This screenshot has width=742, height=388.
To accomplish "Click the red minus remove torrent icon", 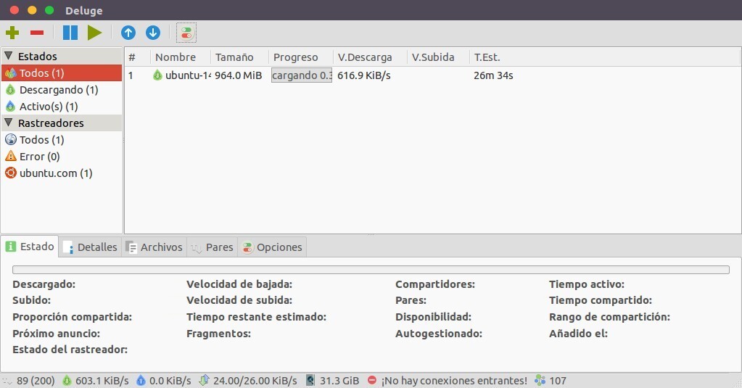I will pos(37,33).
